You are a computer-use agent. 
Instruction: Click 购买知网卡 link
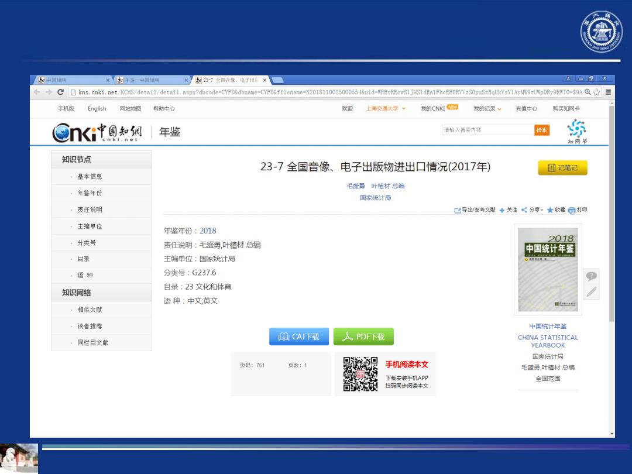click(x=566, y=108)
